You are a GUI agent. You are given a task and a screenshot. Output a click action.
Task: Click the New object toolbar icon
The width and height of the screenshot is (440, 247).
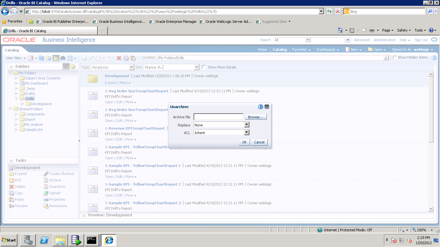coord(31,58)
